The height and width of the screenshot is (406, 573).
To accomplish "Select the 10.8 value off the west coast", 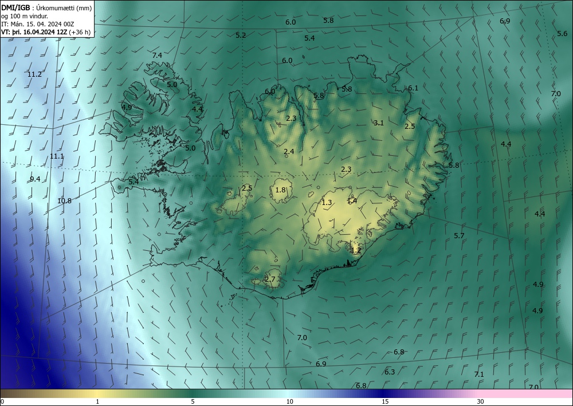I will (65, 201).
